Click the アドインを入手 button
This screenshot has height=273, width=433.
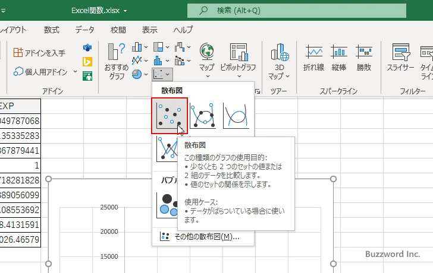39,53
